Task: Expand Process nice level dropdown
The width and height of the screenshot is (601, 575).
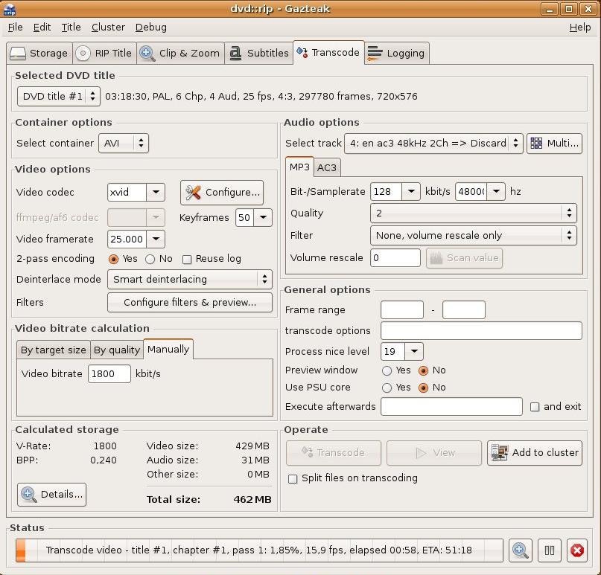Action: (414, 351)
